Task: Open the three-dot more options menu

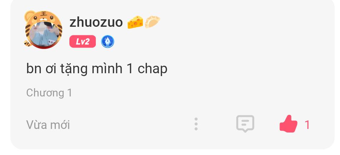Action: [196, 124]
